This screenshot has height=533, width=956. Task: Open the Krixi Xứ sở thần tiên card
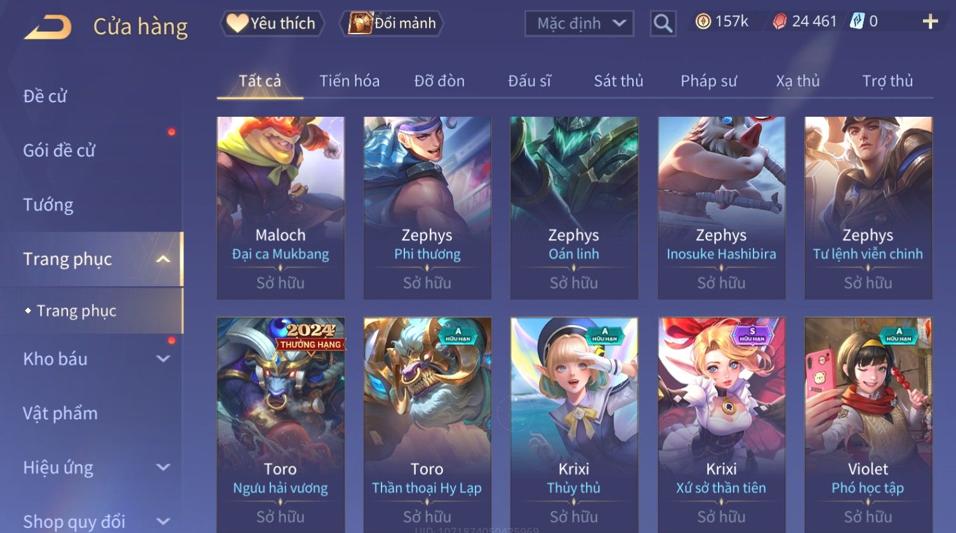(x=721, y=424)
